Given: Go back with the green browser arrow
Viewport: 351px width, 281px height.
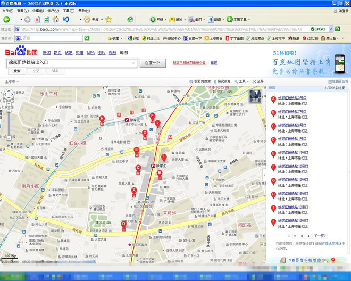Looking at the screenshot, I should [x=6, y=20].
